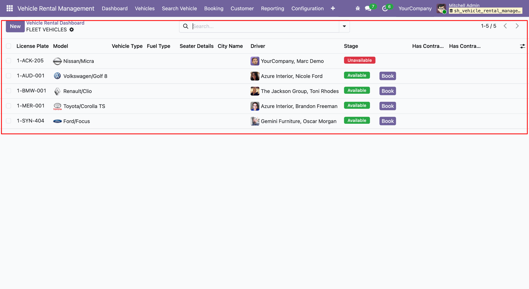Click Available badge in 1-AUD-001 row
This screenshot has height=289, width=529.
click(357, 75)
